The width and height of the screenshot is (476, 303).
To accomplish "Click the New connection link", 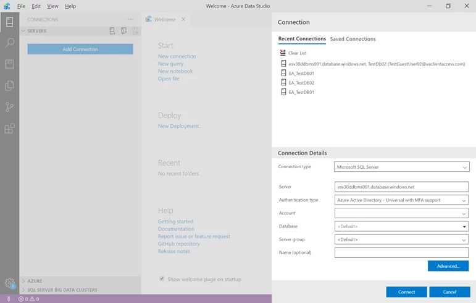I will coord(177,56).
